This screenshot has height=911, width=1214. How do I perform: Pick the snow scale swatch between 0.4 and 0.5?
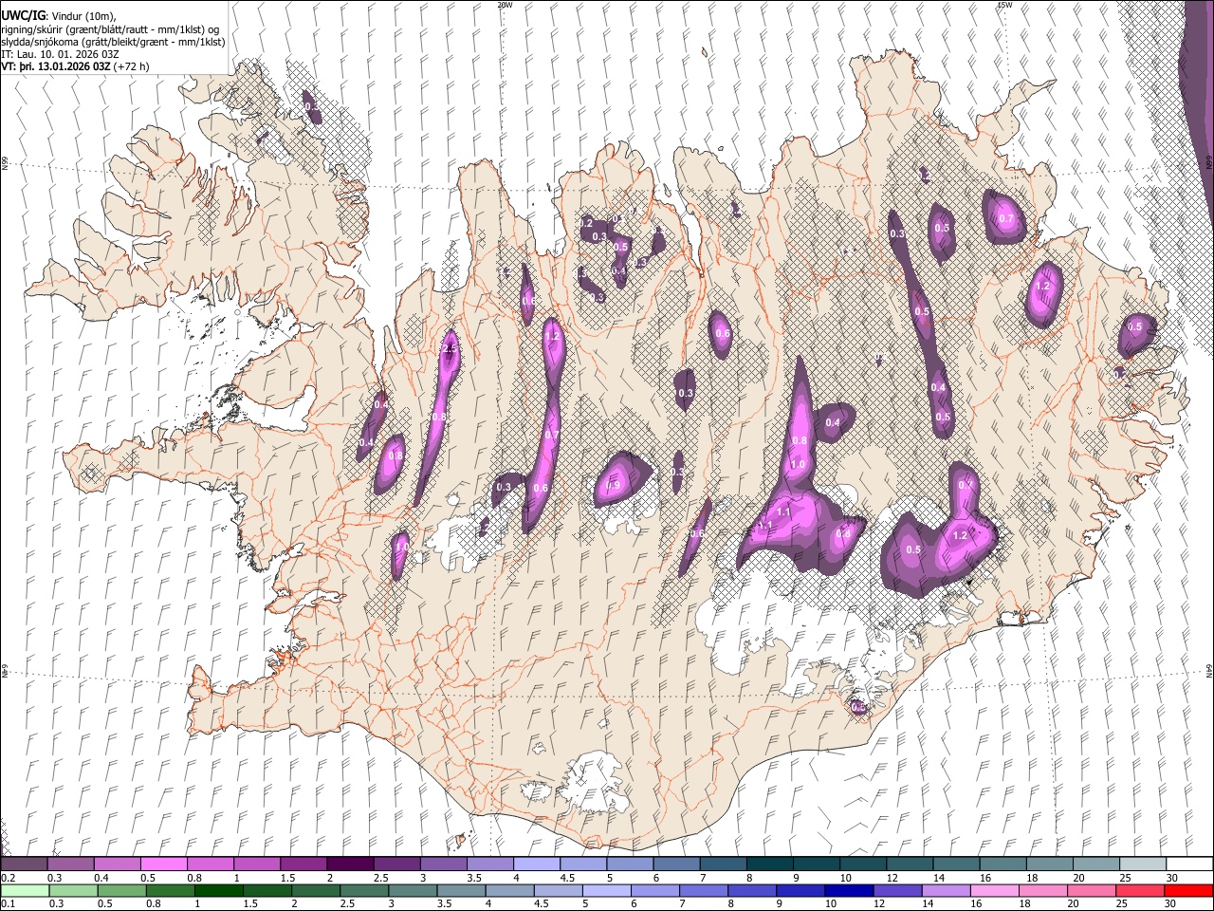[118, 864]
